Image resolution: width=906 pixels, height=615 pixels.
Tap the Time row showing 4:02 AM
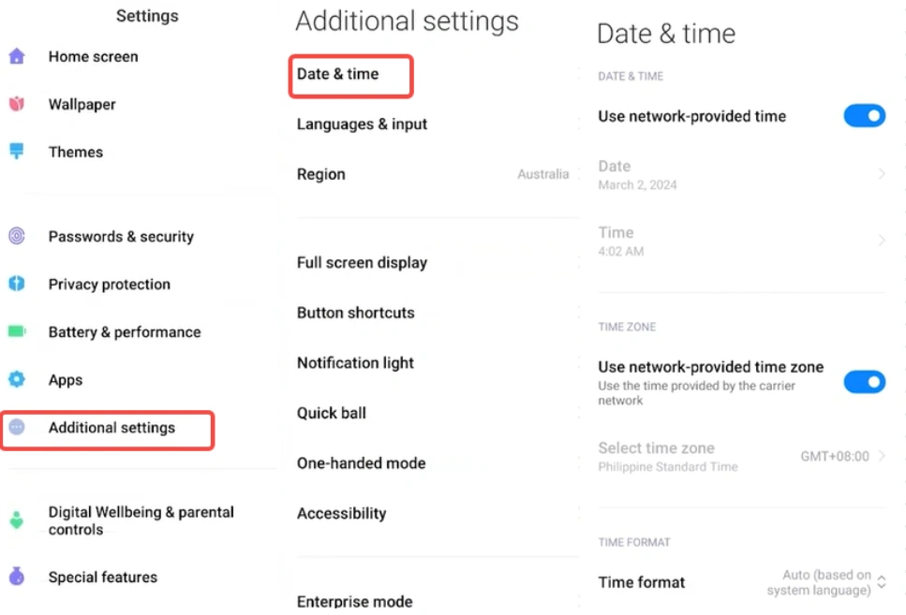tap(740, 241)
